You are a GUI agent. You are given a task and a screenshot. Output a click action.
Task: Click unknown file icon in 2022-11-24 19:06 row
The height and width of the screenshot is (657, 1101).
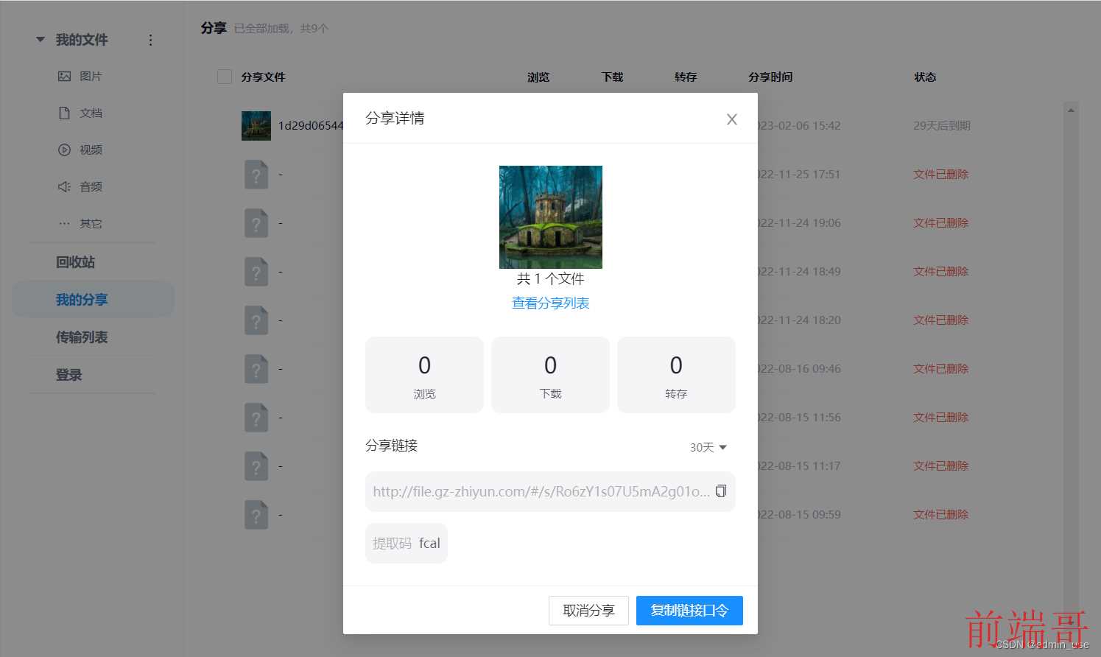(256, 223)
